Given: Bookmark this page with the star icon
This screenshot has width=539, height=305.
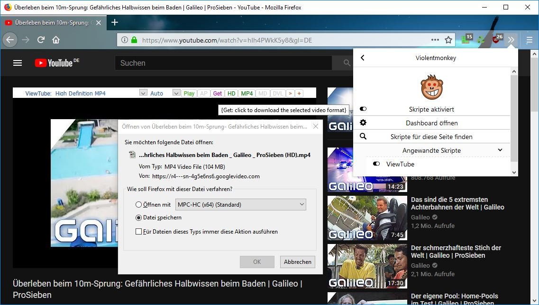Looking at the screenshot, I should pos(448,40).
